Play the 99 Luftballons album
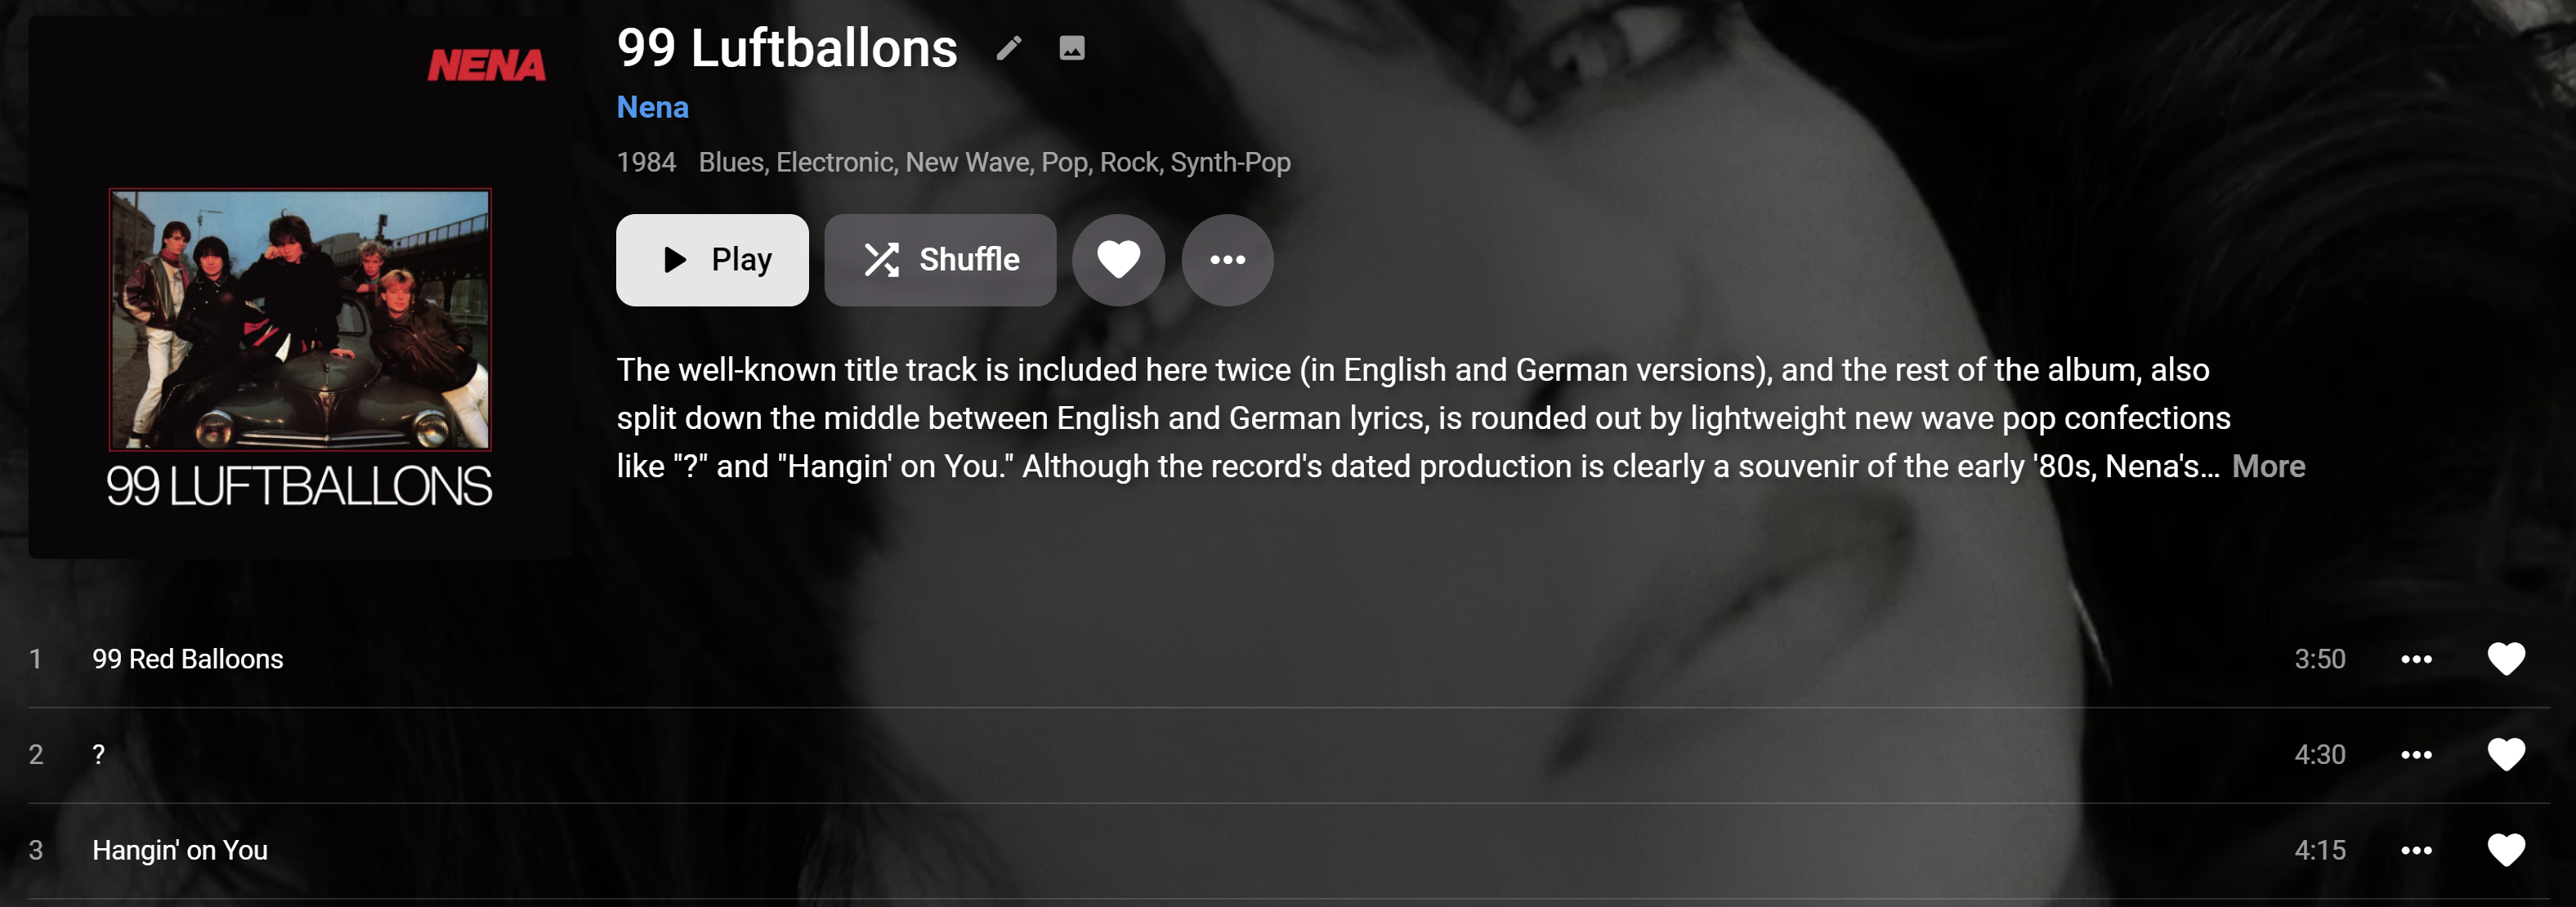 (712, 260)
